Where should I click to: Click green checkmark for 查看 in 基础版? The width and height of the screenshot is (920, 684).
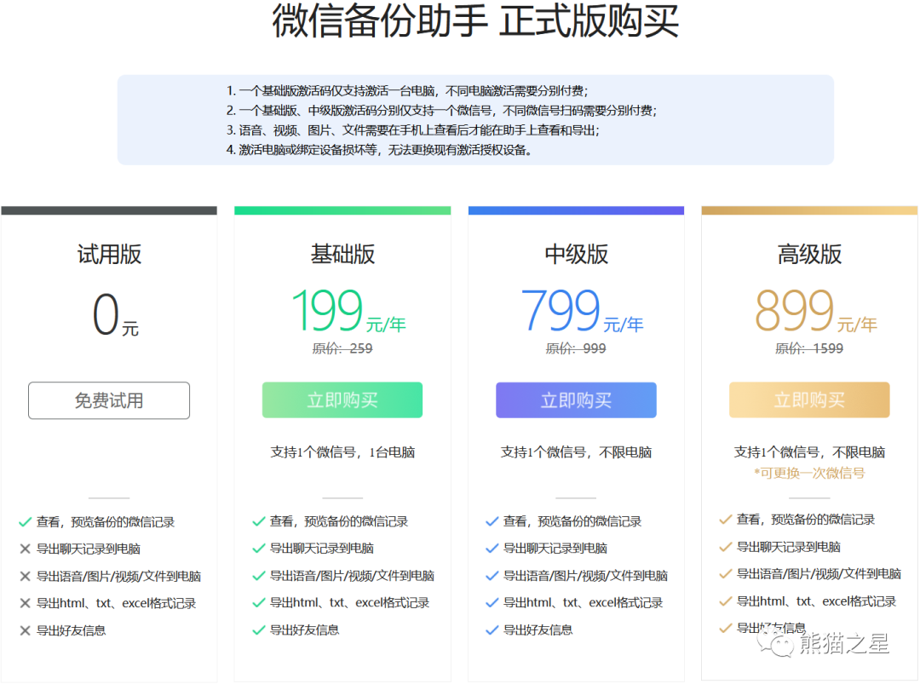[258, 521]
